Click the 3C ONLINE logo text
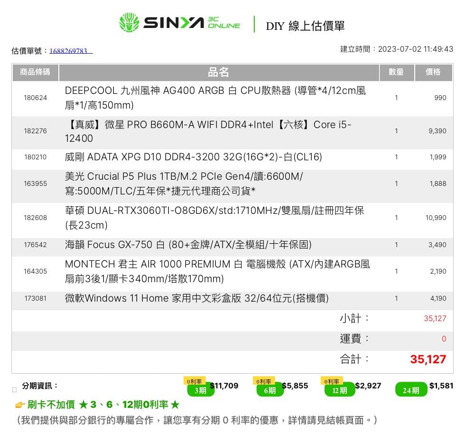465x442 pixels. 223,23
